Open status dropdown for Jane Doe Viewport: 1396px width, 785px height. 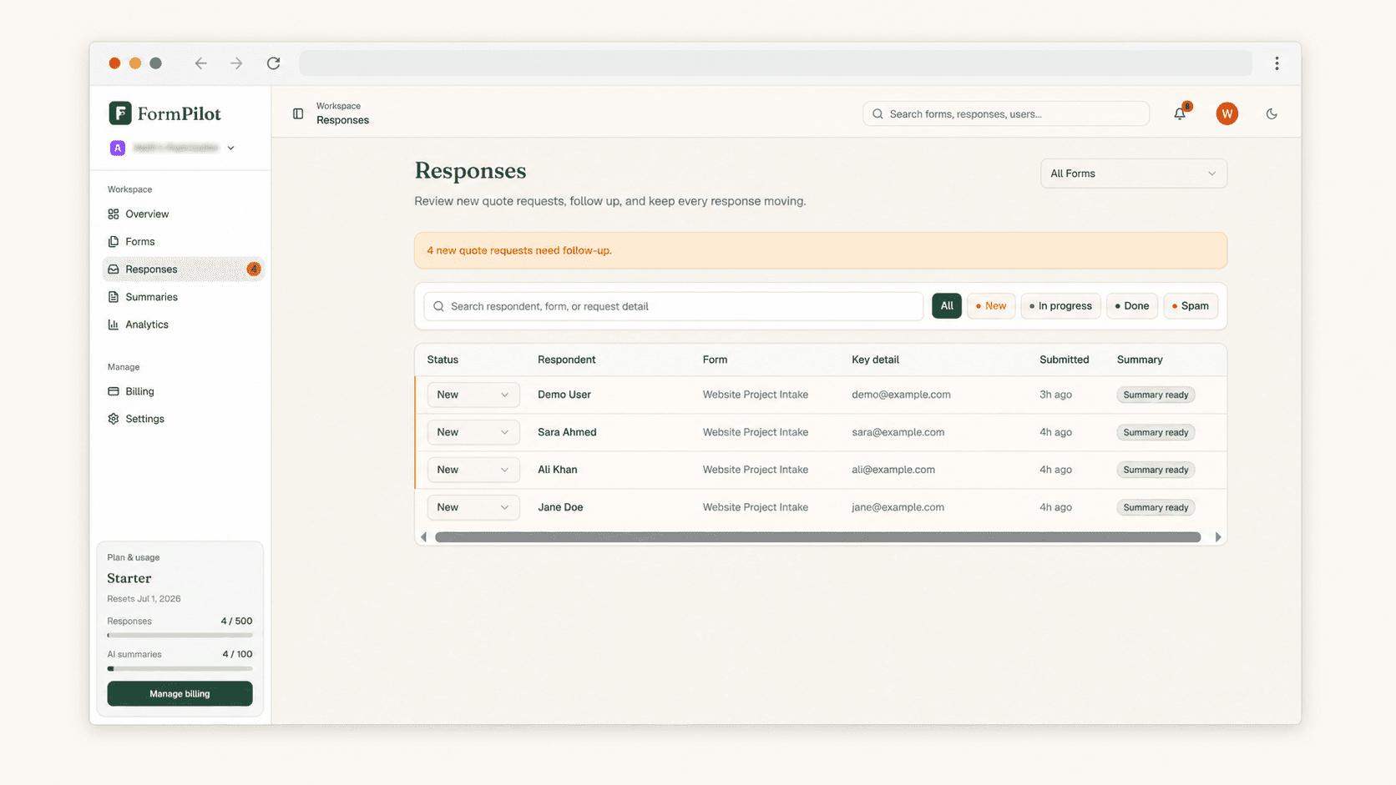pos(473,507)
